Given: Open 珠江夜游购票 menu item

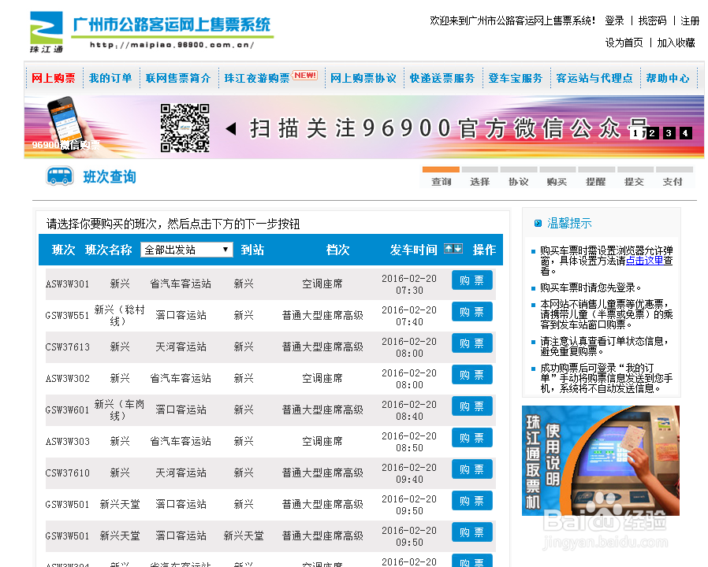Looking at the screenshot, I should coord(257,78).
